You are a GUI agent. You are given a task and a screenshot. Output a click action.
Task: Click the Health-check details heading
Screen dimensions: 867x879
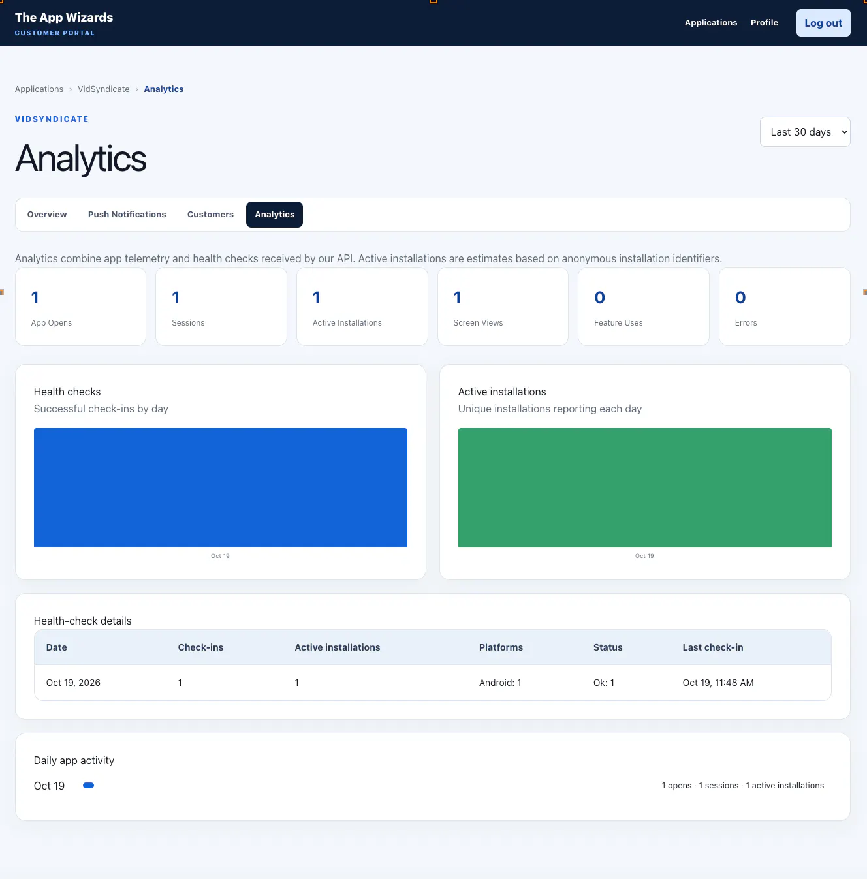pos(83,621)
